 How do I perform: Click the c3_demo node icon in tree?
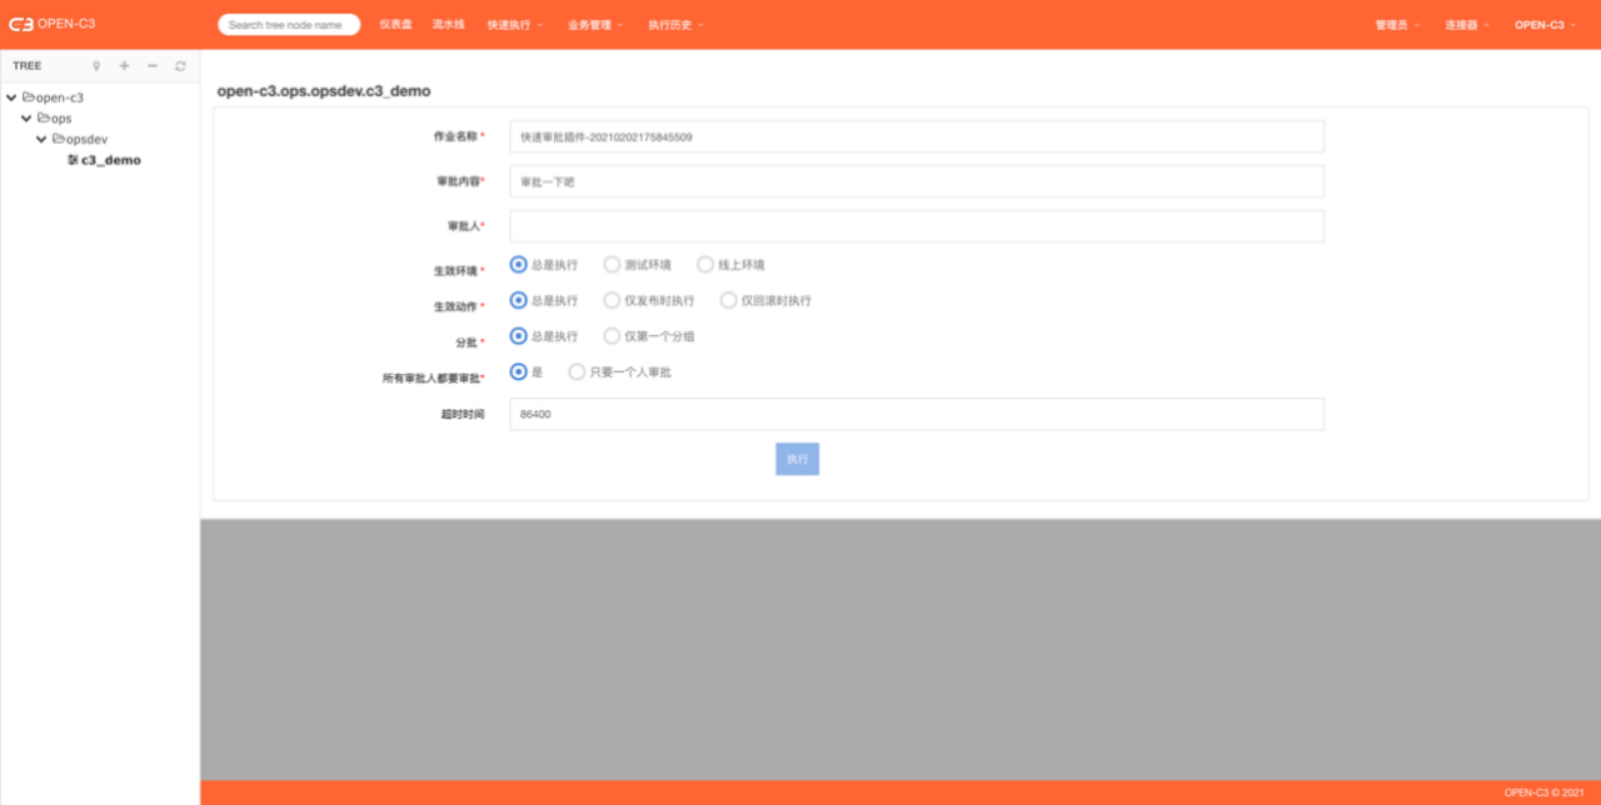73,160
